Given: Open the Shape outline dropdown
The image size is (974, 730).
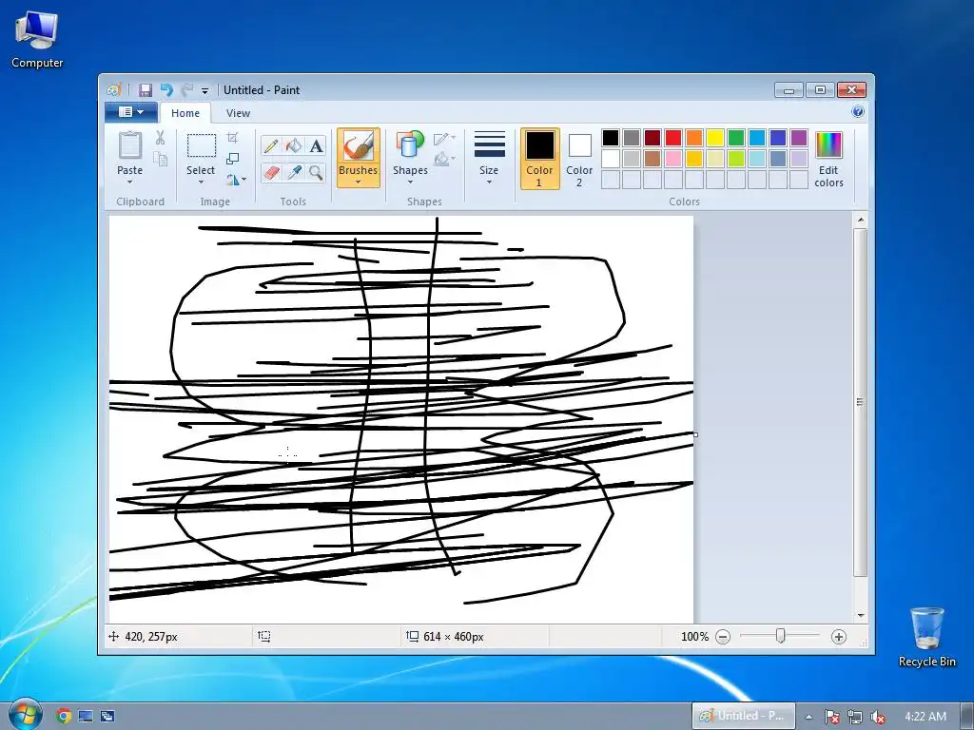Looking at the screenshot, I should (x=445, y=139).
